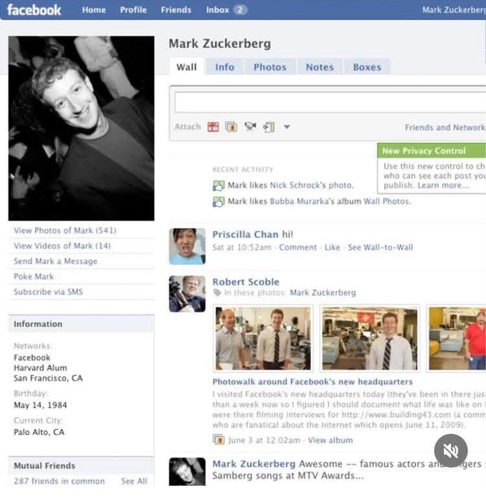Click the 'San Francisco, CA' network text
The height and width of the screenshot is (498, 486).
coord(48,378)
